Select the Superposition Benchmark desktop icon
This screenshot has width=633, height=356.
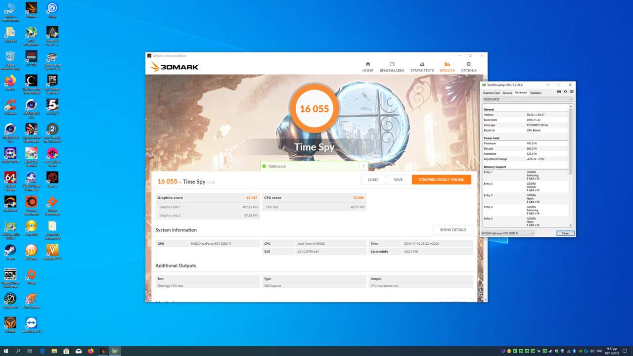tap(31, 132)
